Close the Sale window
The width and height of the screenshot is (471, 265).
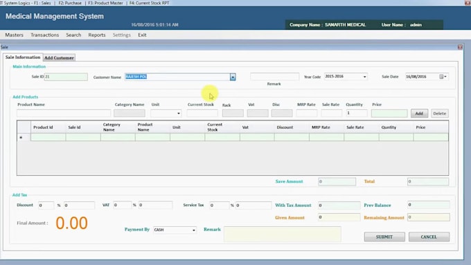[x=460, y=47]
